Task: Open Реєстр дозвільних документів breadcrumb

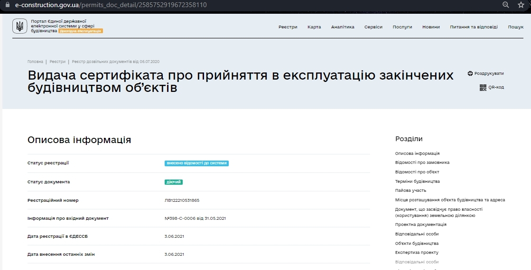Action: [x=115, y=62]
